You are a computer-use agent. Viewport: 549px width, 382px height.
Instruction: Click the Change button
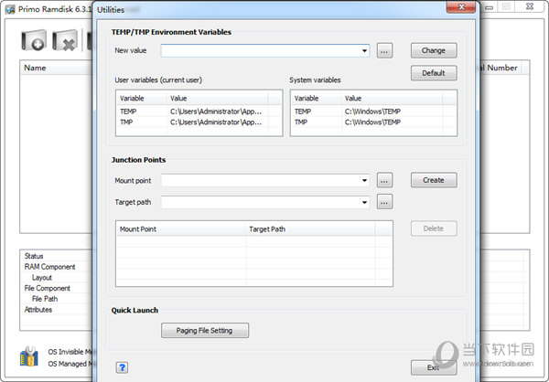[x=434, y=50]
